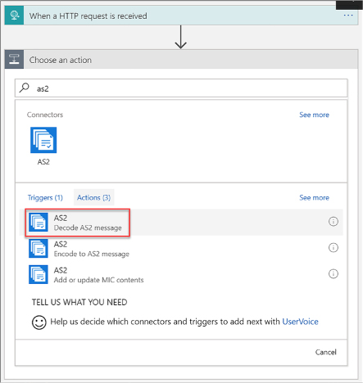Switch to the Triggers (1) tab
This screenshot has height=383, width=363.
tap(45, 197)
